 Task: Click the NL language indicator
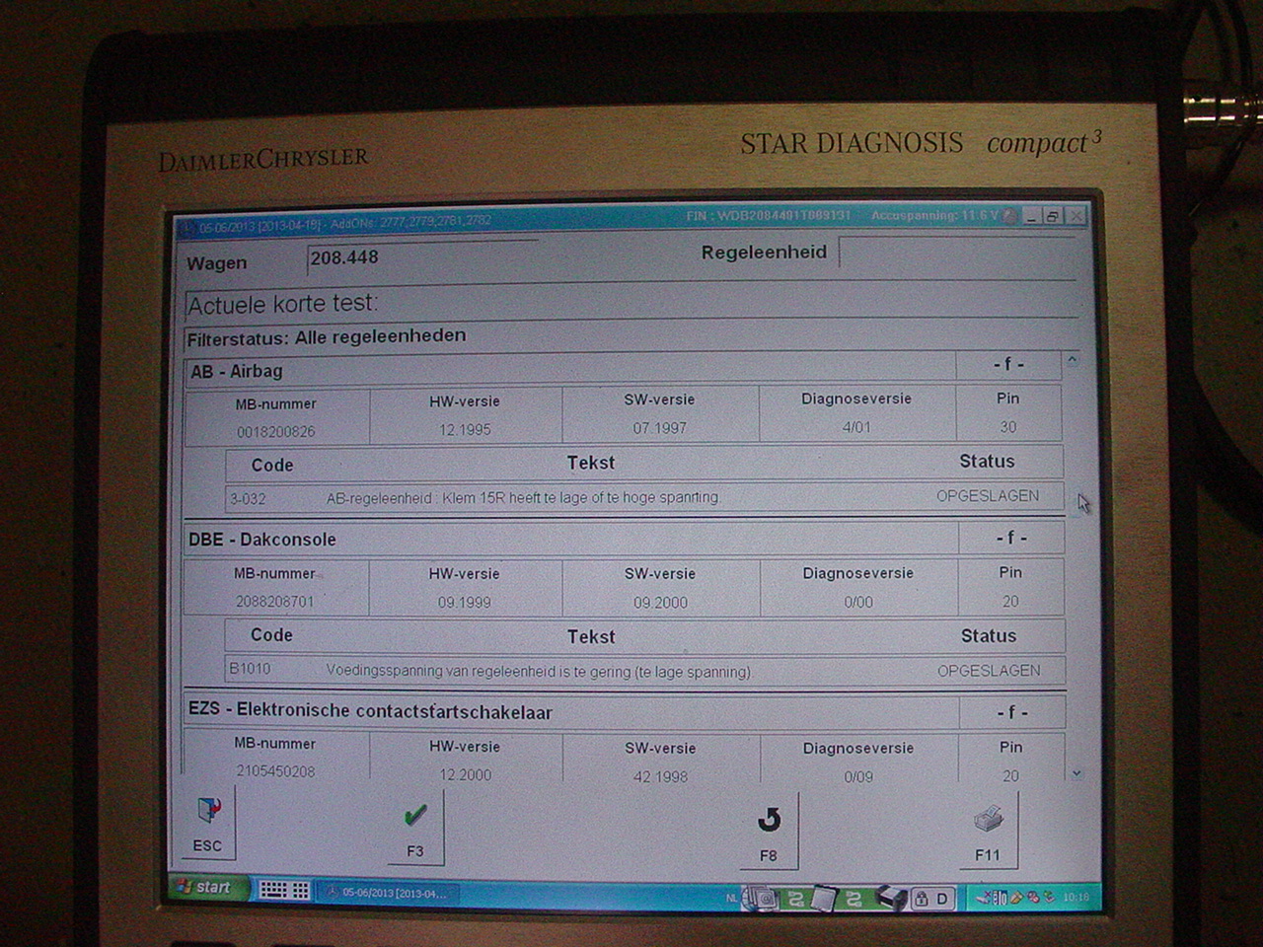pos(731,898)
